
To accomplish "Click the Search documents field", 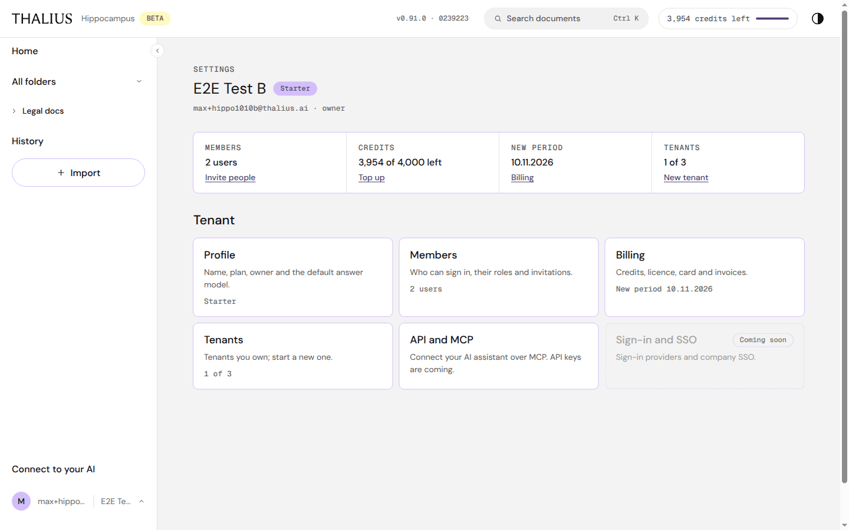I will click(x=566, y=18).
